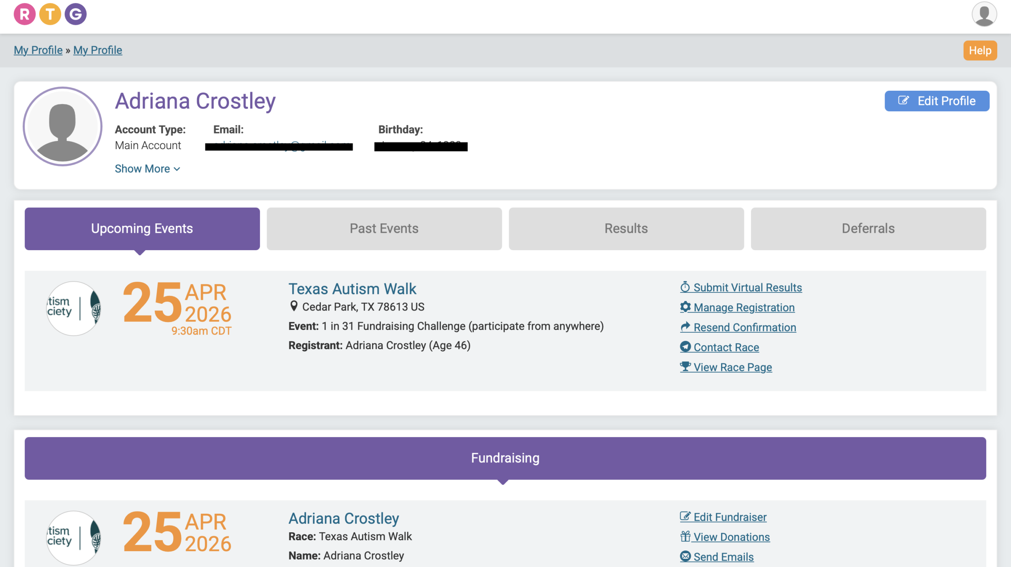The height and width of the screenshot is (567, 1011).
Task: Click the gift icon beside View Donations
Action: [x=685, y=537]
